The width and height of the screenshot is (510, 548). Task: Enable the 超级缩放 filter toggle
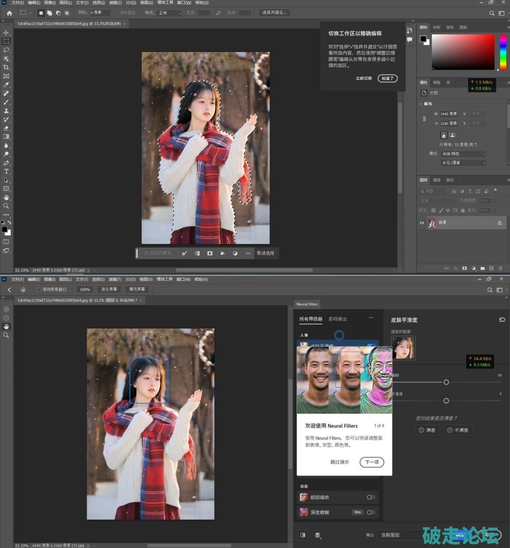[371, 497]
